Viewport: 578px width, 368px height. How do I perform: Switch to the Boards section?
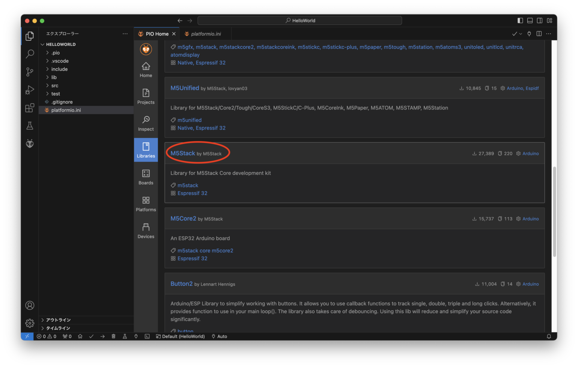point(146,177)
